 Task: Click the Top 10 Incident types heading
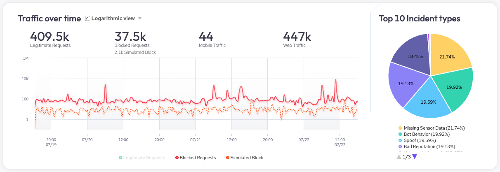pos(420,19)
